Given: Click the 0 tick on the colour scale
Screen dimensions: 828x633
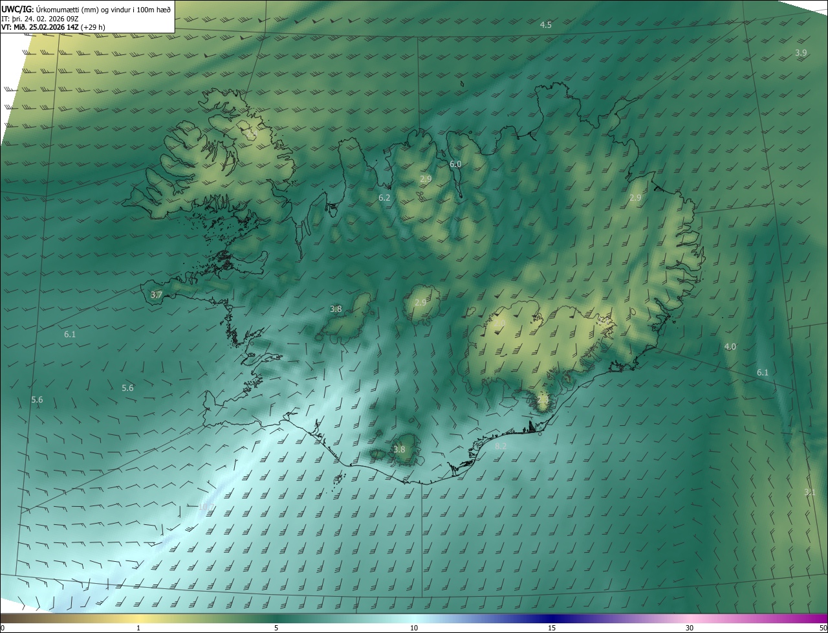Looking at the screenshot, I should click(2, 628).
